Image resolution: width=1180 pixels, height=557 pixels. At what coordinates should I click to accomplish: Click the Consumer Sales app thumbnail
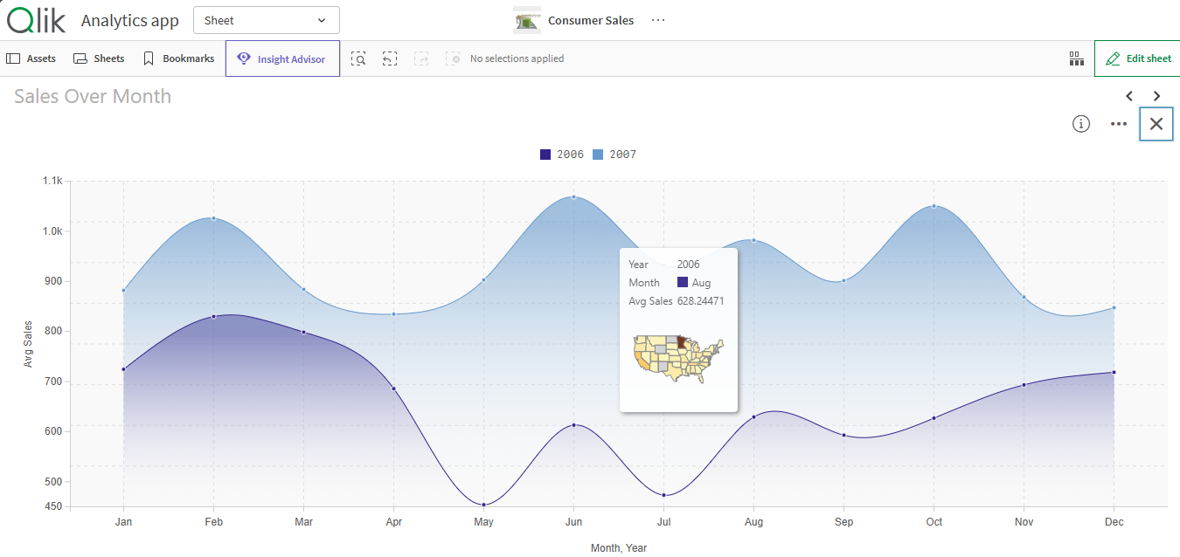click(x=527, y=20)
